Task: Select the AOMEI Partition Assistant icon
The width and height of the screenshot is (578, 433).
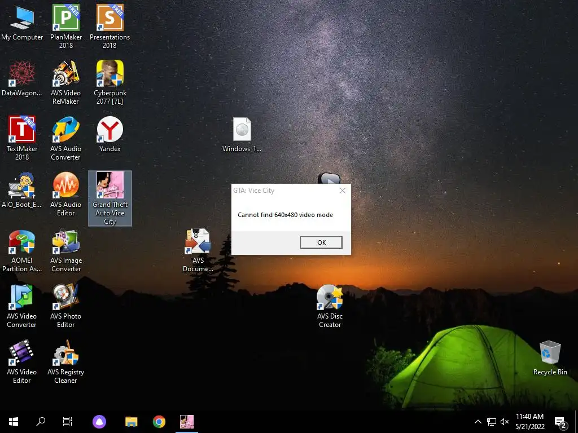Action: [x=22, y=251]
